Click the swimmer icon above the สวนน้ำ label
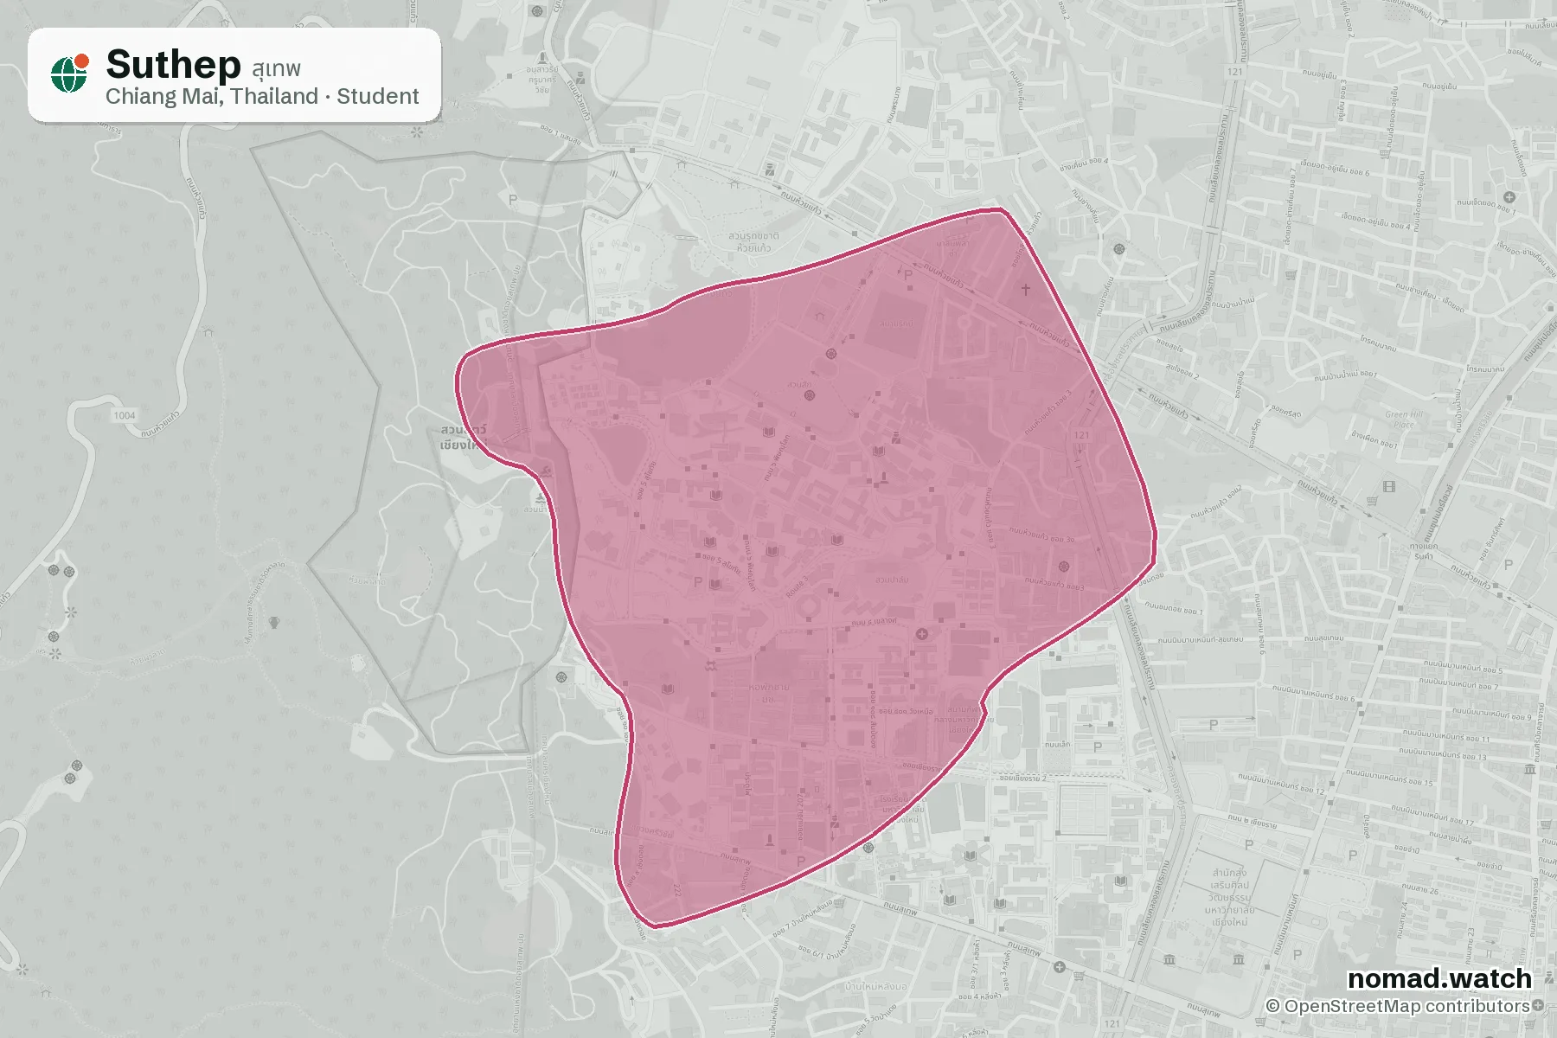 [541, 498]
